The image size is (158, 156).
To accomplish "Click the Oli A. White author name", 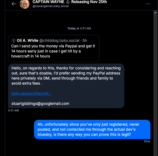I will (x=28, y=41).
